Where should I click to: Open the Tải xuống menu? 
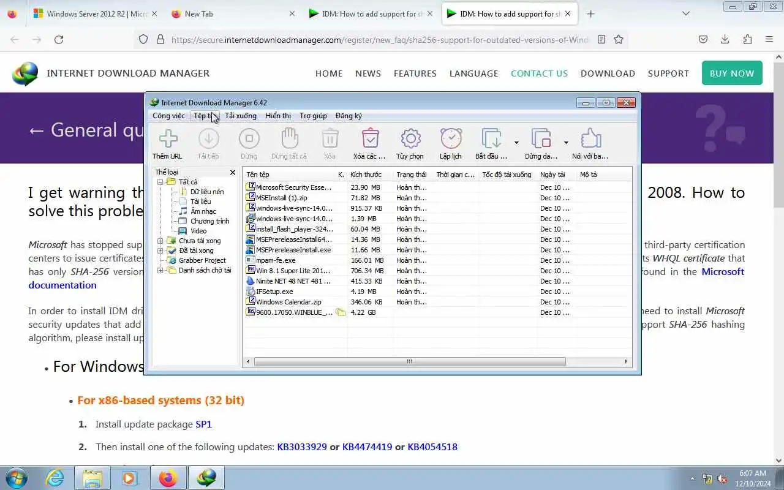(241, 116)
